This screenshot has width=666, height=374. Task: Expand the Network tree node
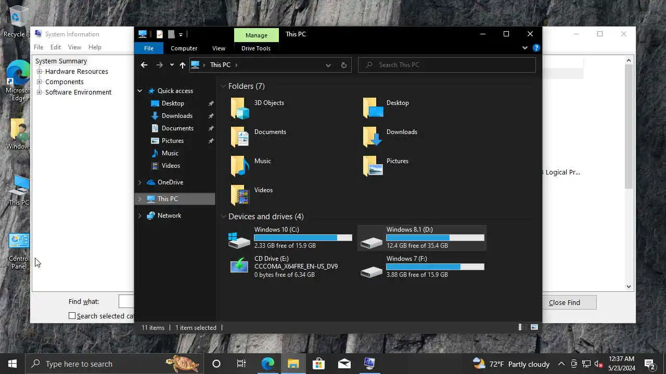pos(139,216)
